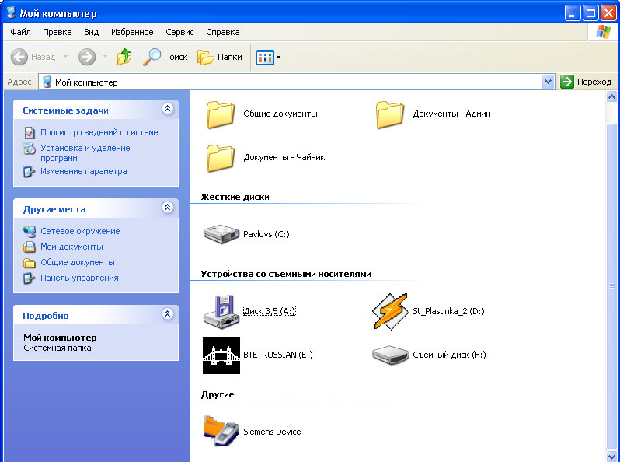This screenshot has height=462, width=620.
Task: Open the Сервис menu
Action: [x=179, y=32]
